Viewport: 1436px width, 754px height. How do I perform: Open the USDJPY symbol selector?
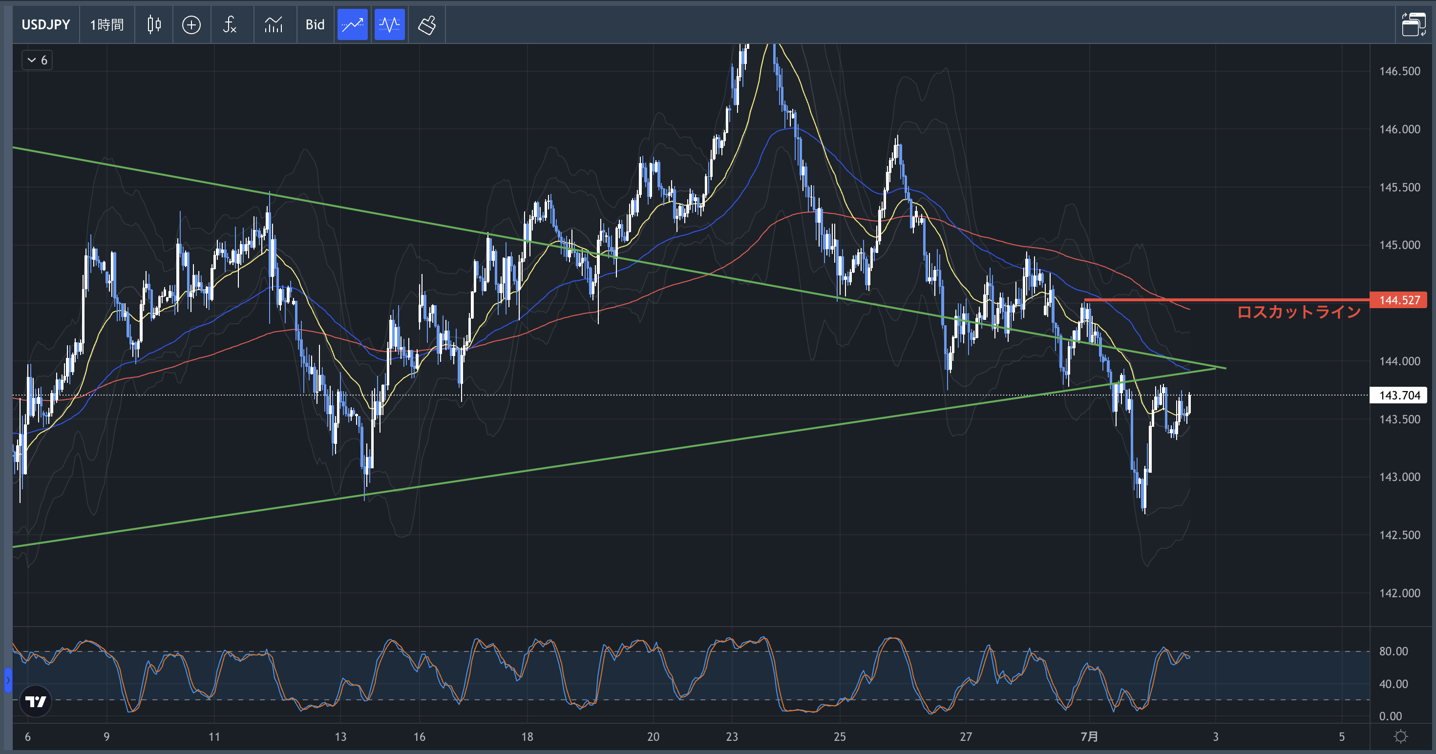46,24
